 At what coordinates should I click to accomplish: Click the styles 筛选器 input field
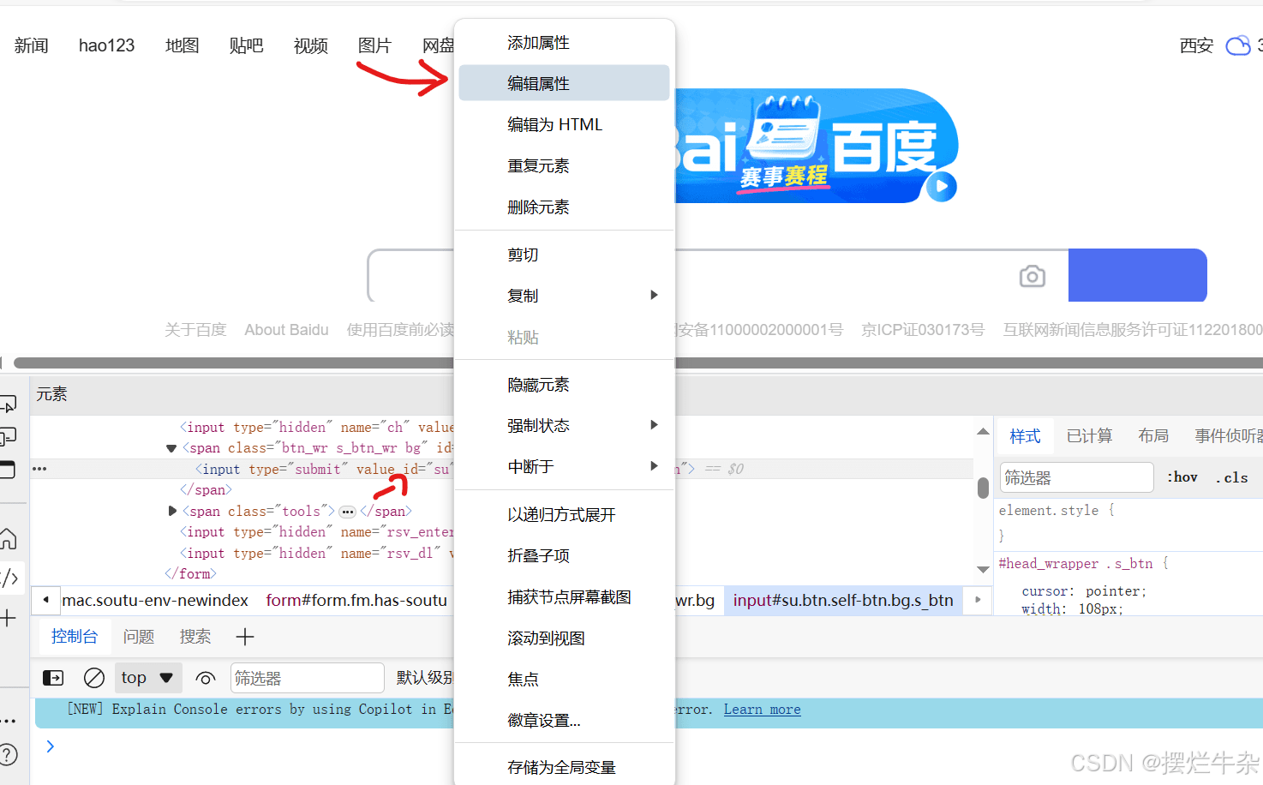[x=1077, y=477]
